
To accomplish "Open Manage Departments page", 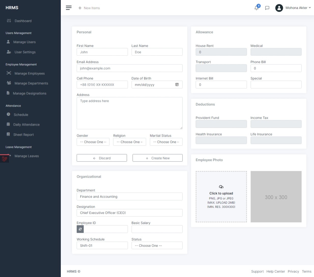I will pyautogui.click(x=31, y=83).
